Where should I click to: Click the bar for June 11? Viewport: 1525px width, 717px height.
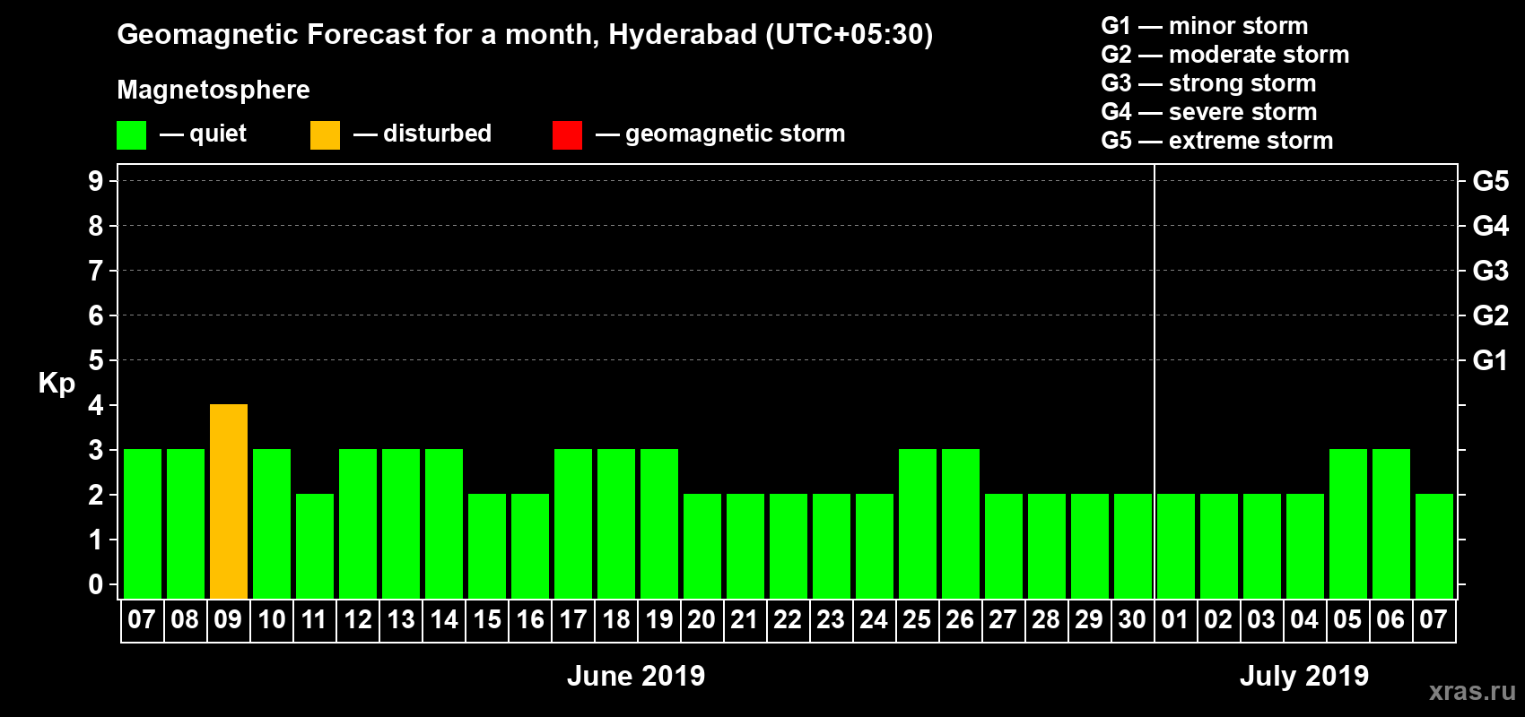tap(315, 547)
